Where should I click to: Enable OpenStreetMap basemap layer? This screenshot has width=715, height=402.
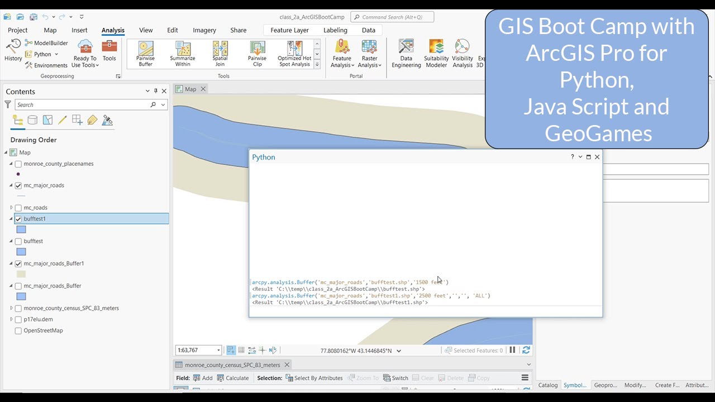click(x=18, y=331)
